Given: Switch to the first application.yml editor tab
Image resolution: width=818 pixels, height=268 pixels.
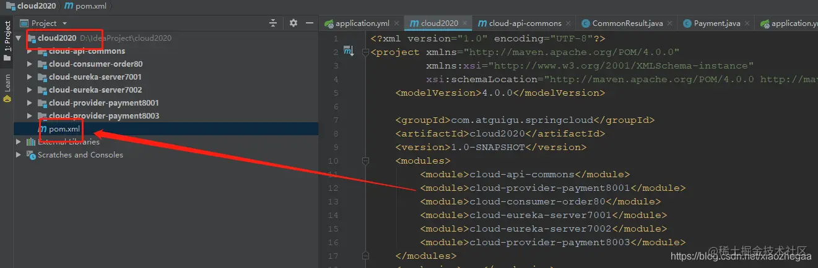Looking at the screenshot, I should (x=362, y=23).
